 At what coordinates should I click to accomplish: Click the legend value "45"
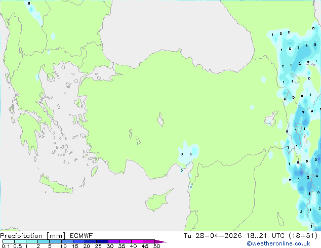[145, 246]
